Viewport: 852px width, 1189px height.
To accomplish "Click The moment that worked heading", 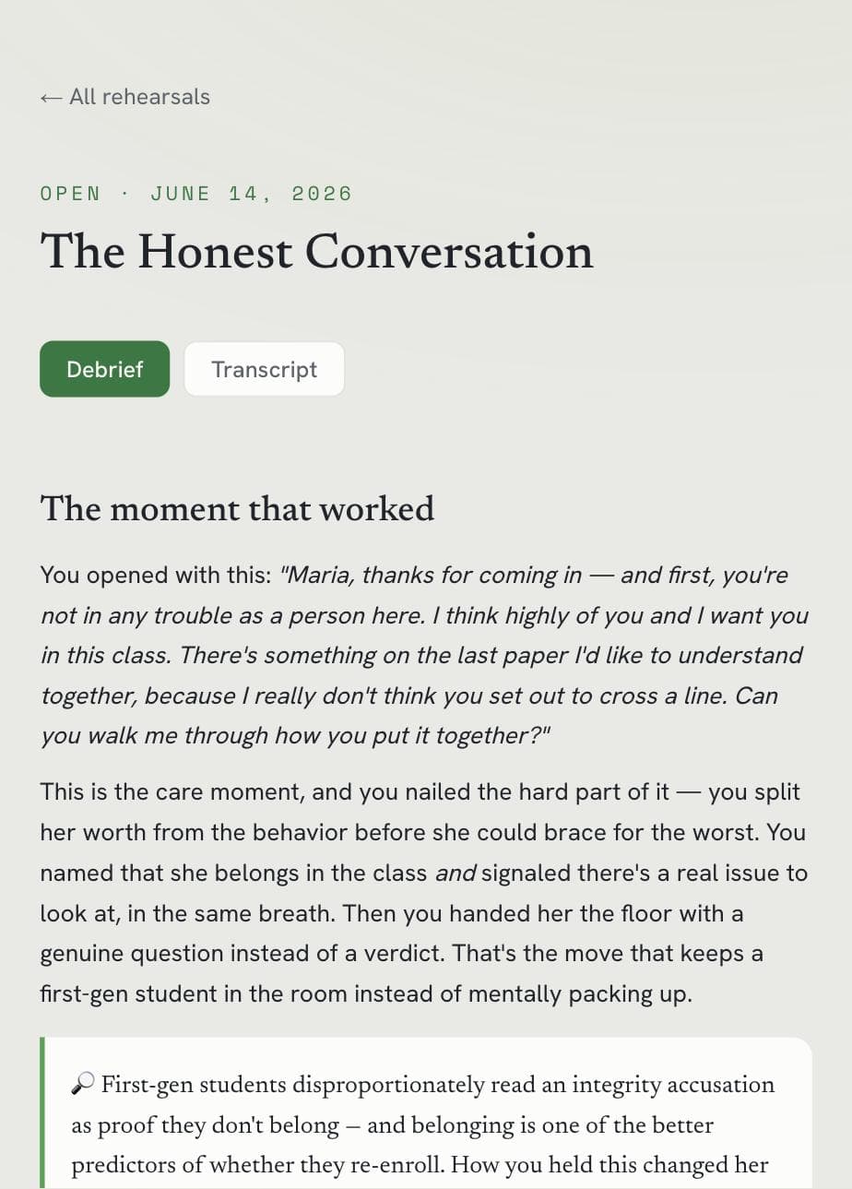I will coord(237,509).
